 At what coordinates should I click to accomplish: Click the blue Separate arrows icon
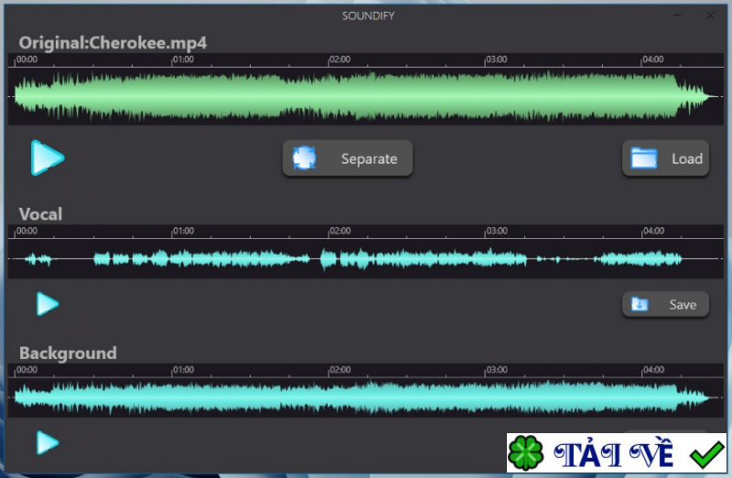(304, 158)
